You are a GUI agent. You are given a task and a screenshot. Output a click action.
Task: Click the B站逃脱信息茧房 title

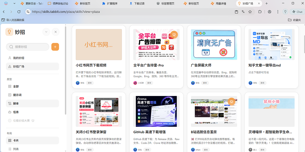[204, 132]
